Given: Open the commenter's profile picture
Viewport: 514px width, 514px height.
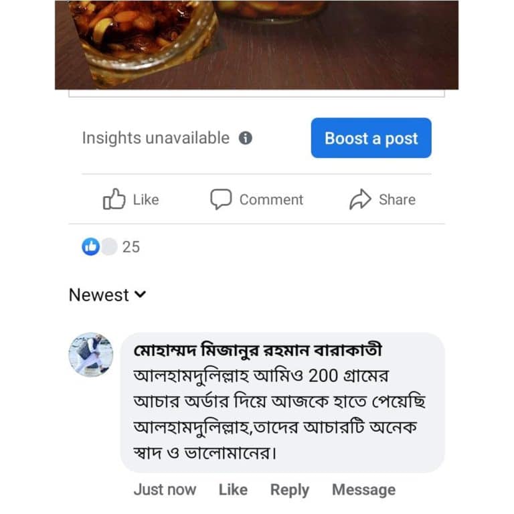Looking at the screenshot, I should pyautogui.click(x=91, y=355).
